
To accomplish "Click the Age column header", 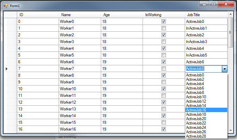I will [121, 15].
